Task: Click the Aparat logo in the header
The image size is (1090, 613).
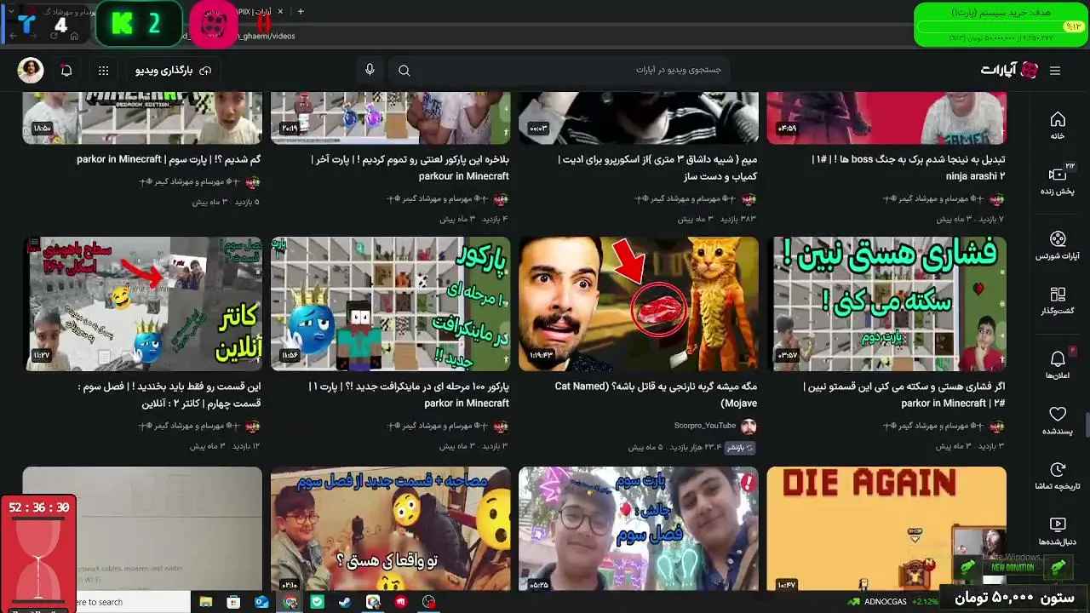Action: pos(1009,71)
